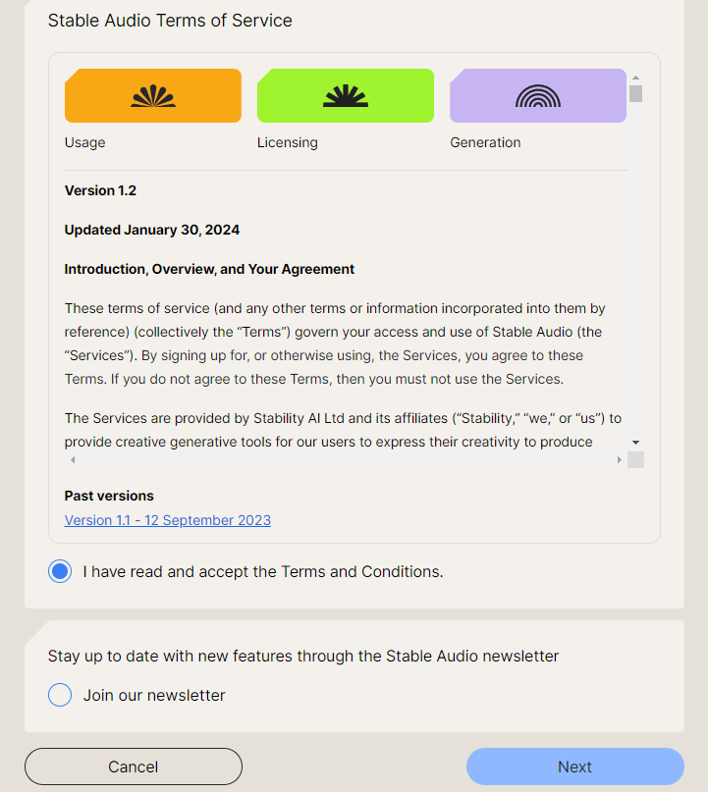The height and width of the screenshot is (792, 708).
Task: Uncheck the accept Terms and Conditions radio
Action: pos(60,571)
